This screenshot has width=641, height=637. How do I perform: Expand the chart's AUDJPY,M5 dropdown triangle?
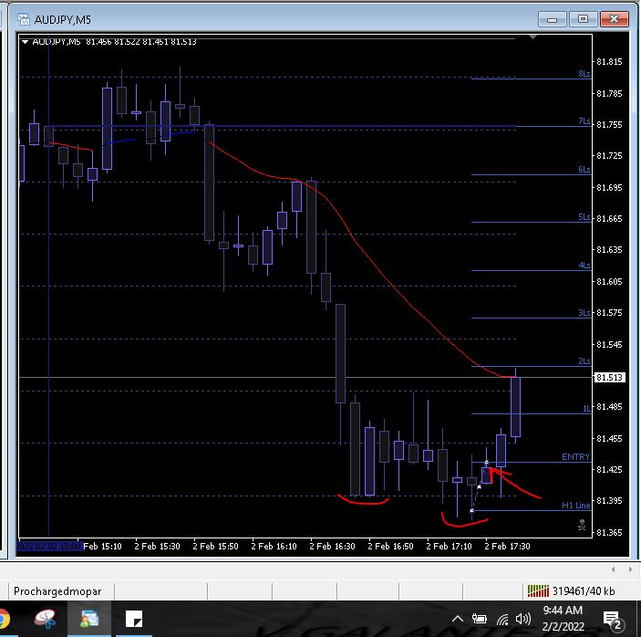(x=25, y=42)
